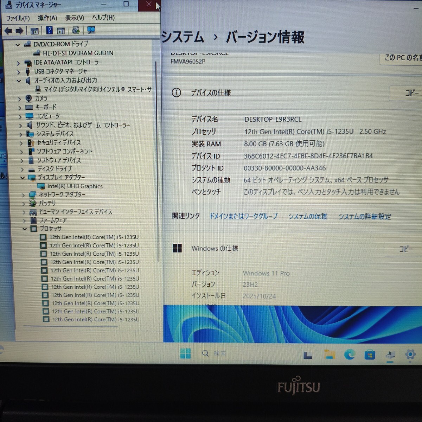Open システムの詳細設定 link
The image size is (422, 422).
click(365, 217)
